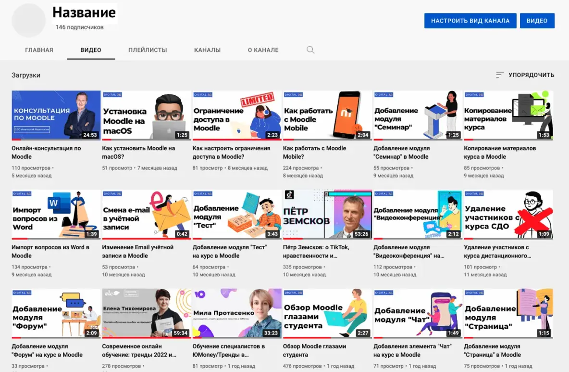
Task: Open the Импорт вопросов из Word thumbnail
Action: pyautogui.click(x=56, y=214)
